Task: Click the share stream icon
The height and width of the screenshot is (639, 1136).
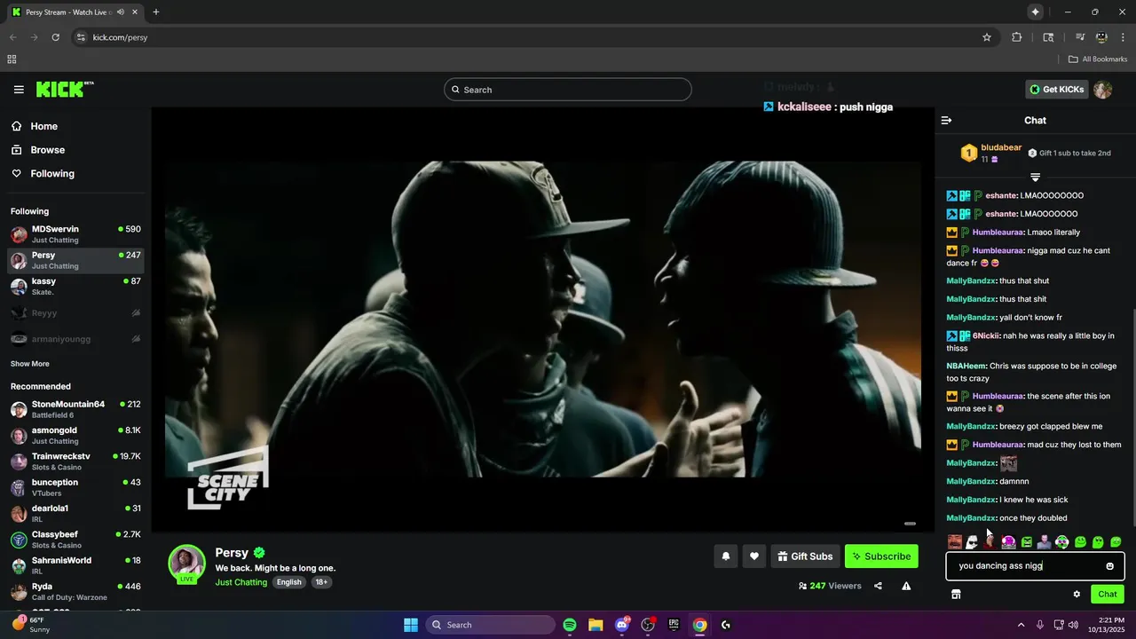Action: (x=878, y=586)
